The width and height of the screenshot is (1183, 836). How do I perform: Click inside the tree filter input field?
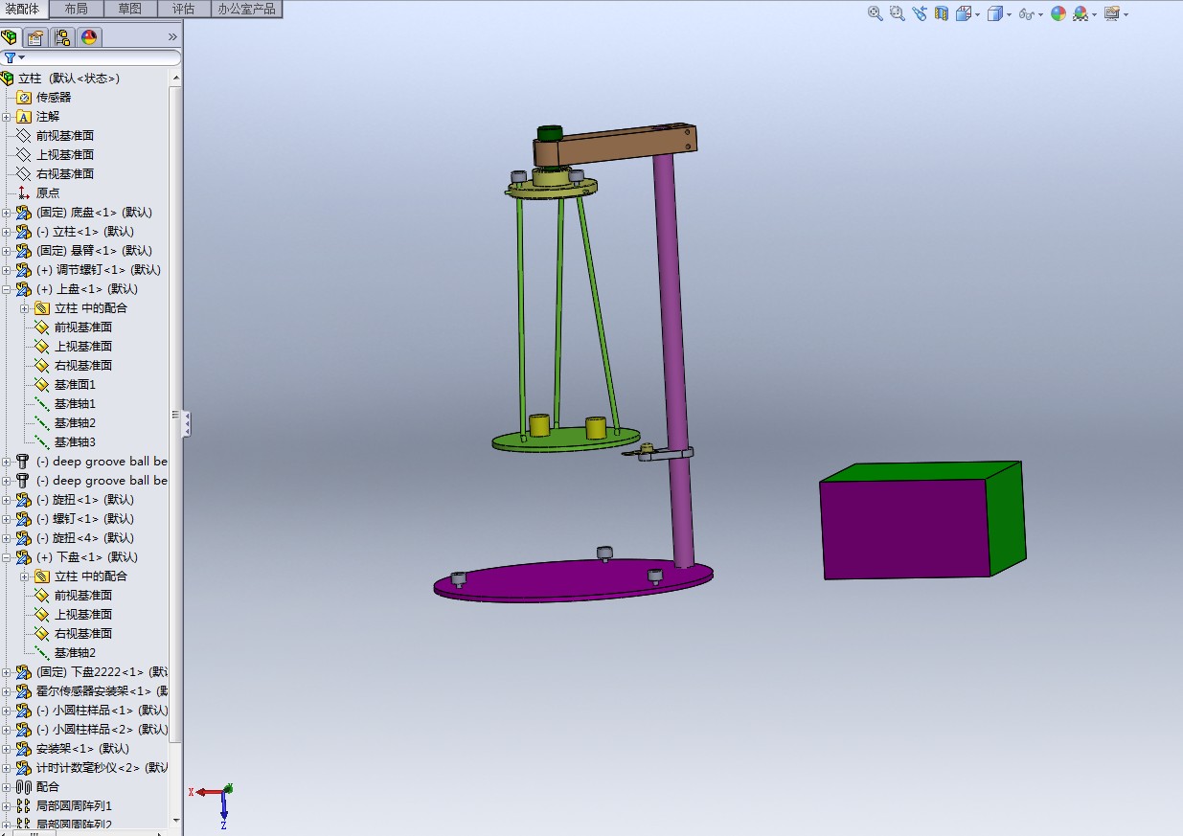pyautogui.click(x=103, y=57)
